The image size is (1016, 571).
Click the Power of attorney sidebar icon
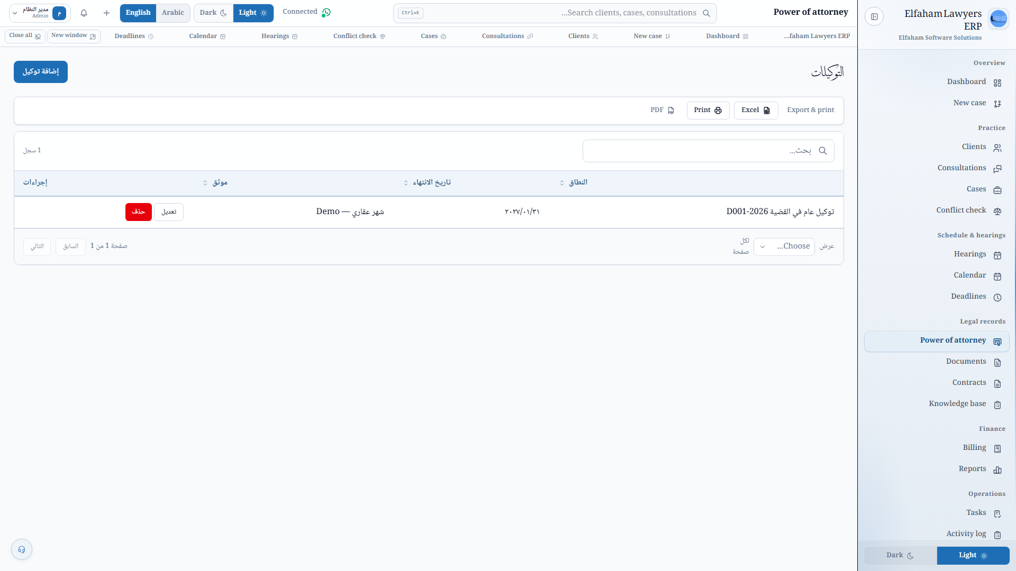pos(997,342)
